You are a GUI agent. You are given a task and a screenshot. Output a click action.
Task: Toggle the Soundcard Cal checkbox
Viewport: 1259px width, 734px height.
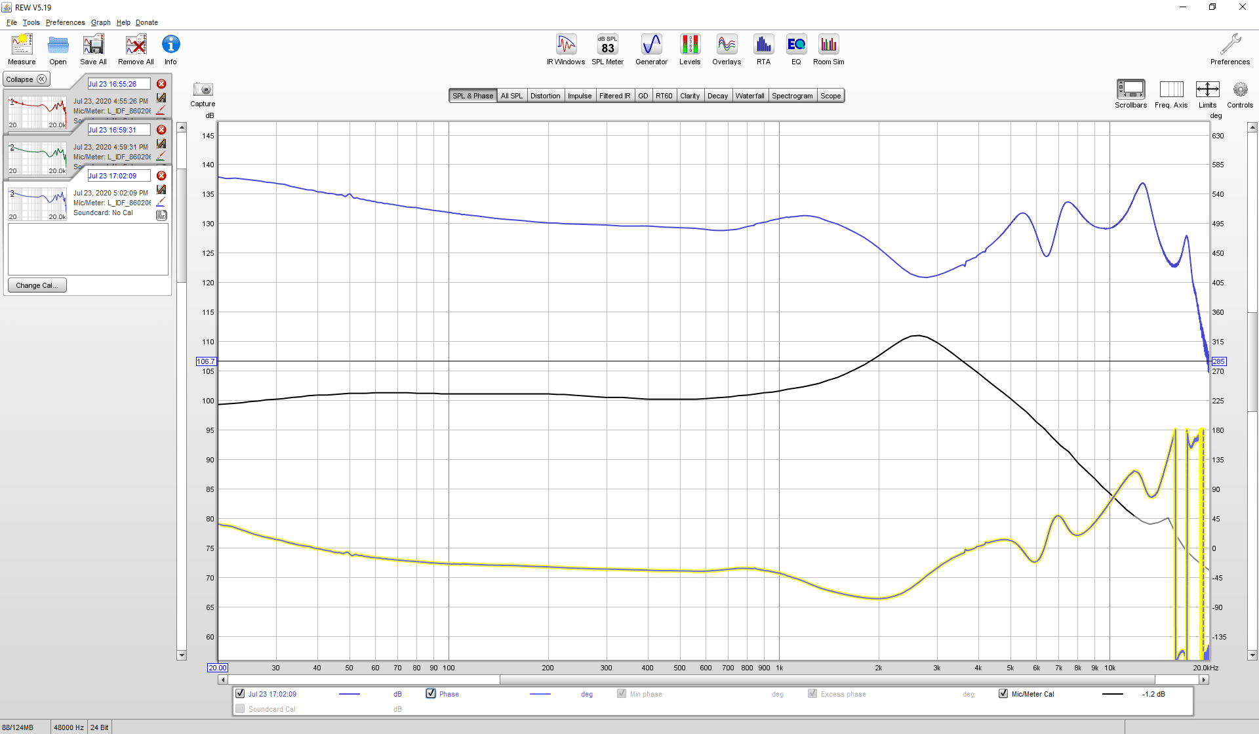coord(240,708)
